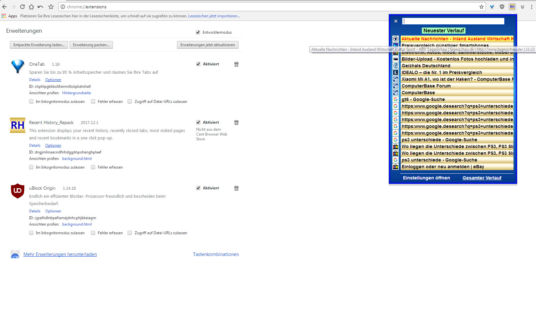536x314 pixels.
Task: Expand hidden extensions with double chevron
Action: coord(523,7)
